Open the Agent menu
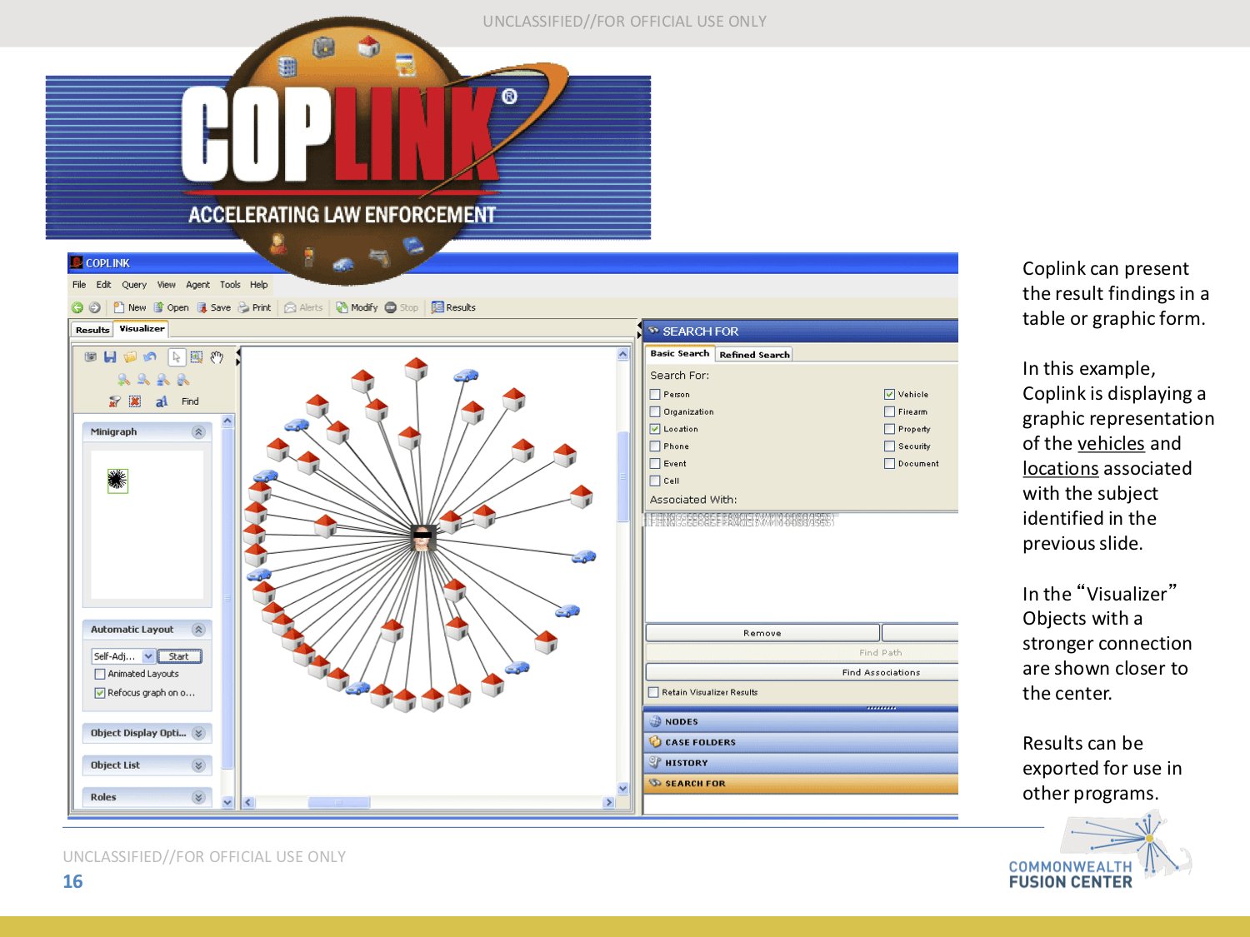This screenshot has width=1250, height=937. click(198, 285)
